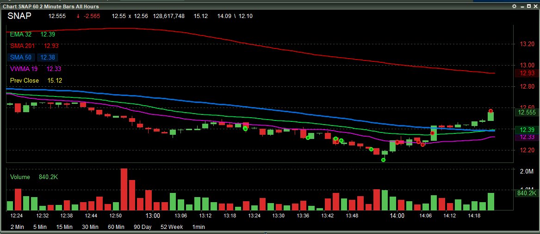Click the day range 14.09 \ 12.10
Screen dimensions: 540x234
[235, 16]
